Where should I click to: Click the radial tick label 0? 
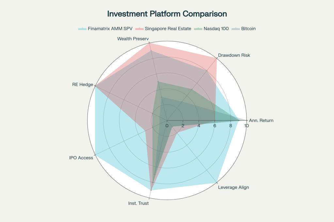coord(167,126)
